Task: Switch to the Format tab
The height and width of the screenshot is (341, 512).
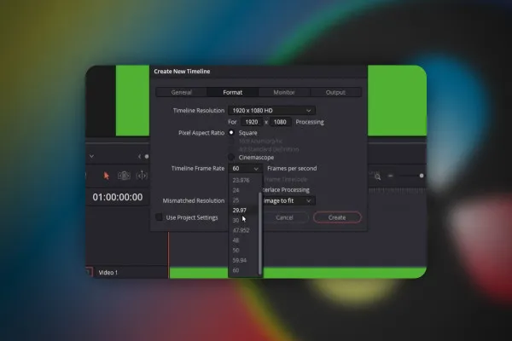Action: pos(232,92)
